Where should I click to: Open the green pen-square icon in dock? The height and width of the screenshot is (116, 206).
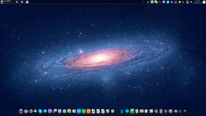pos(132,111)
